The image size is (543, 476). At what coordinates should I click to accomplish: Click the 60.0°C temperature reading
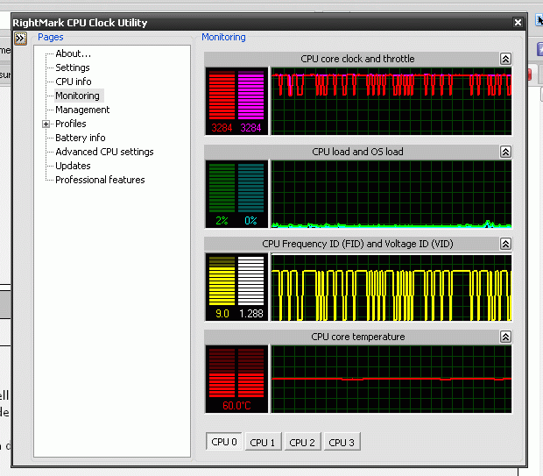pyautogui.click(x=236, y=406)
